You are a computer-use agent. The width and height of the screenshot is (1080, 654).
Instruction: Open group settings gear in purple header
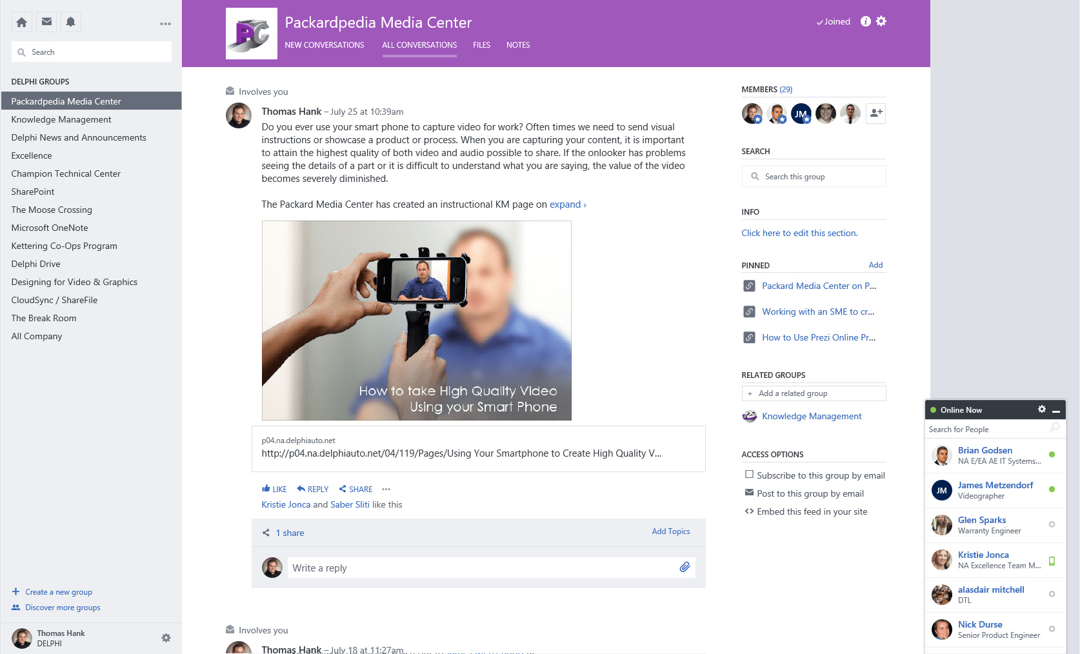[x=881, y=21]
